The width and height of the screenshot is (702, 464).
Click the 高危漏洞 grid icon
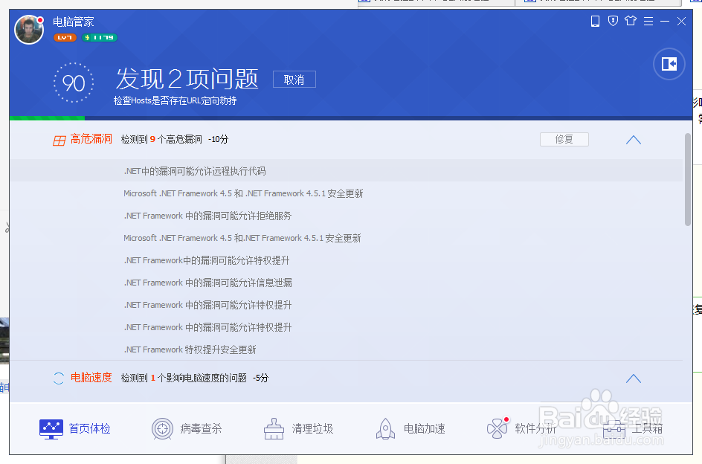59,141
